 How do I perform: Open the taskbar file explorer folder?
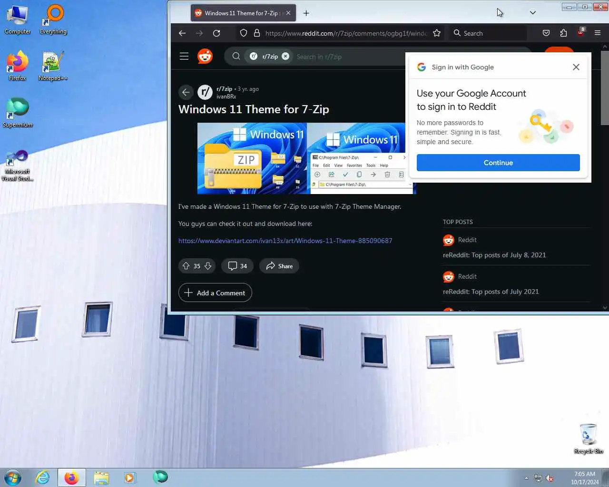pos(101,477)
